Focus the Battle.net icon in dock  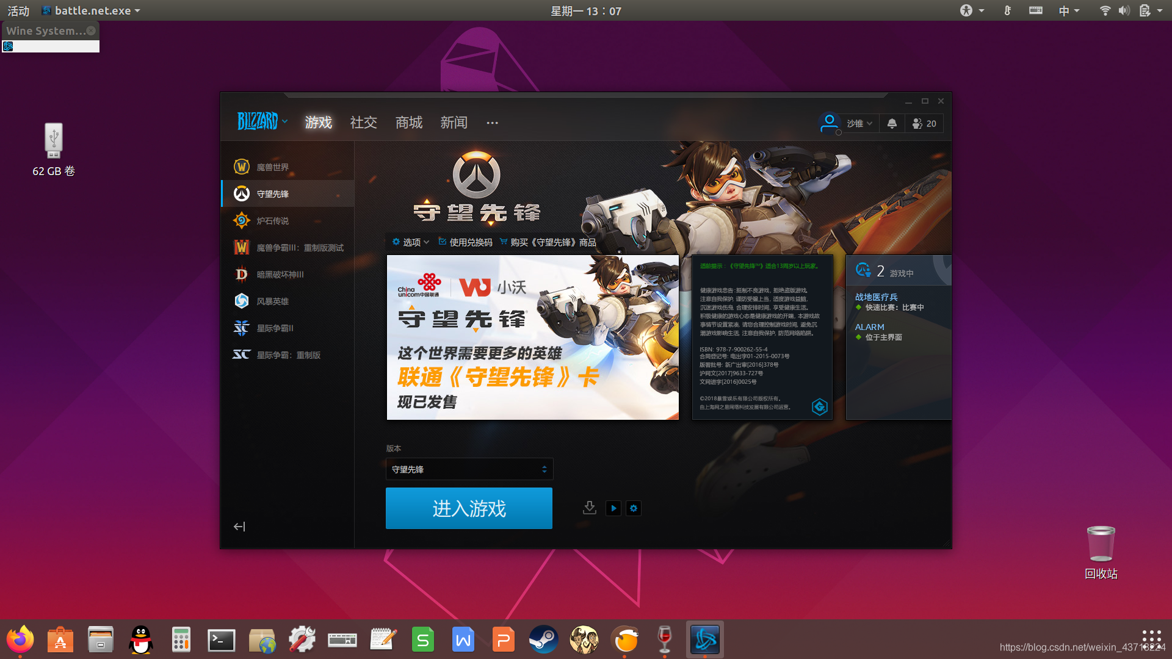pos(705,639)
